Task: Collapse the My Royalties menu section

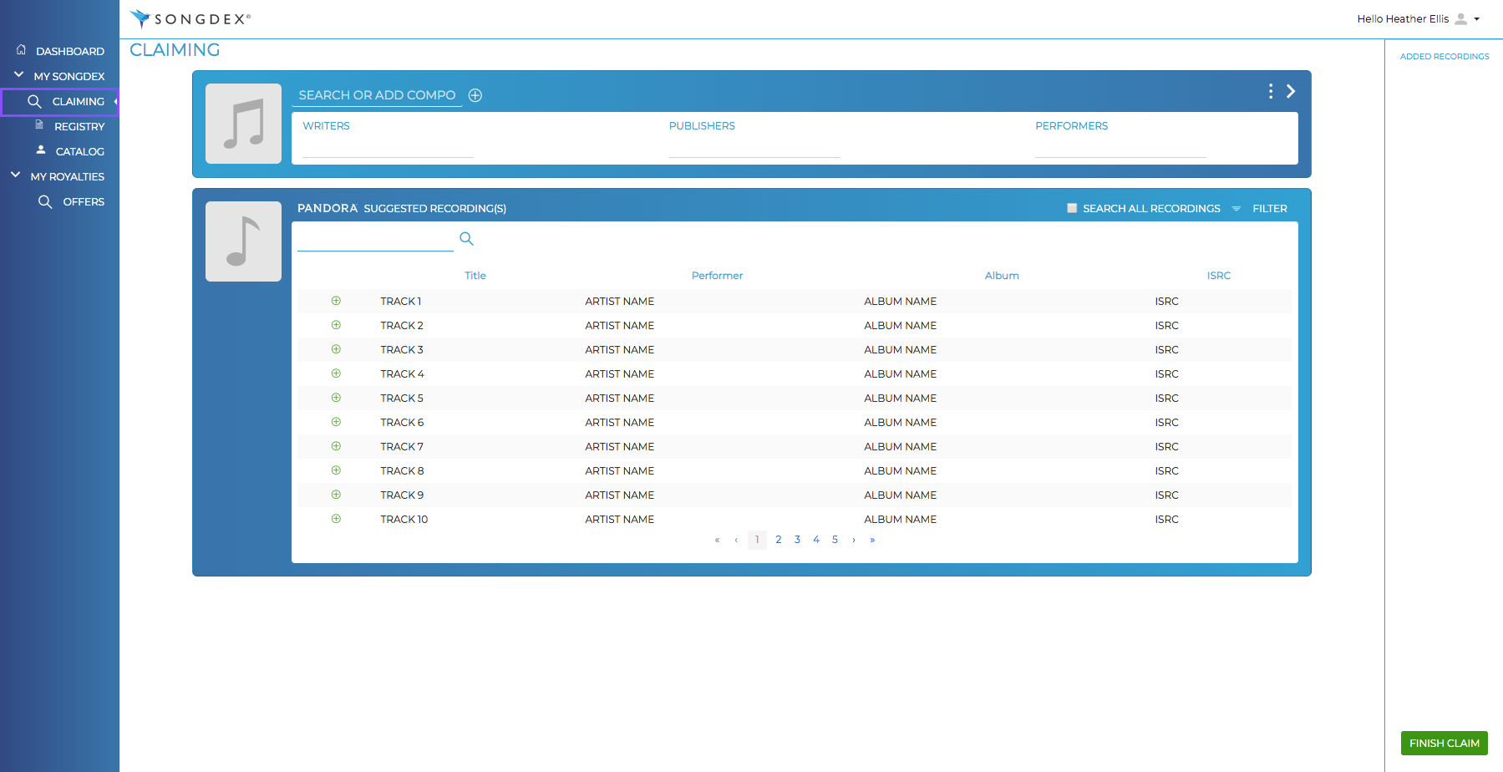Action: [15, 175]
